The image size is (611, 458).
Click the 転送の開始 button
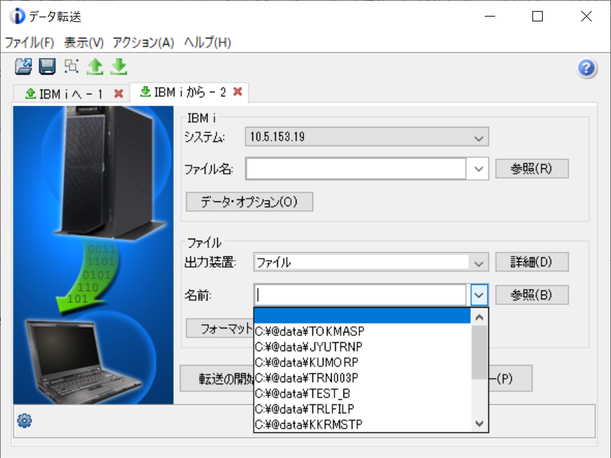click(x=217, y=379)
